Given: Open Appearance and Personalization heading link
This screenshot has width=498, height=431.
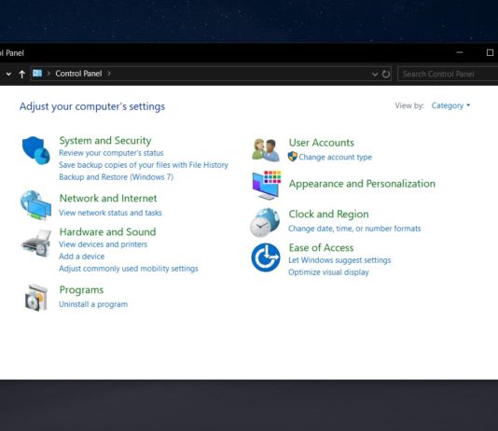Looking at the screenshot, I should point(362,184).
